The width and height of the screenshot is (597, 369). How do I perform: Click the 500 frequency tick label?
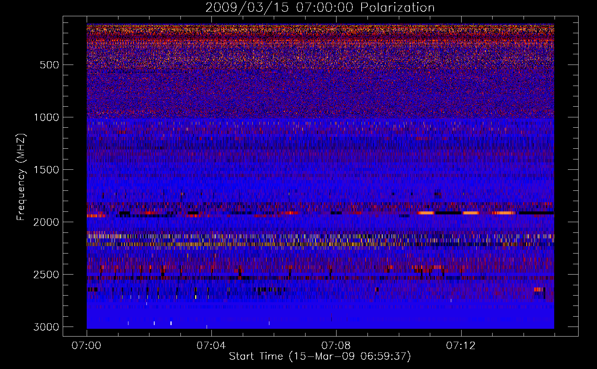(49, 65)
